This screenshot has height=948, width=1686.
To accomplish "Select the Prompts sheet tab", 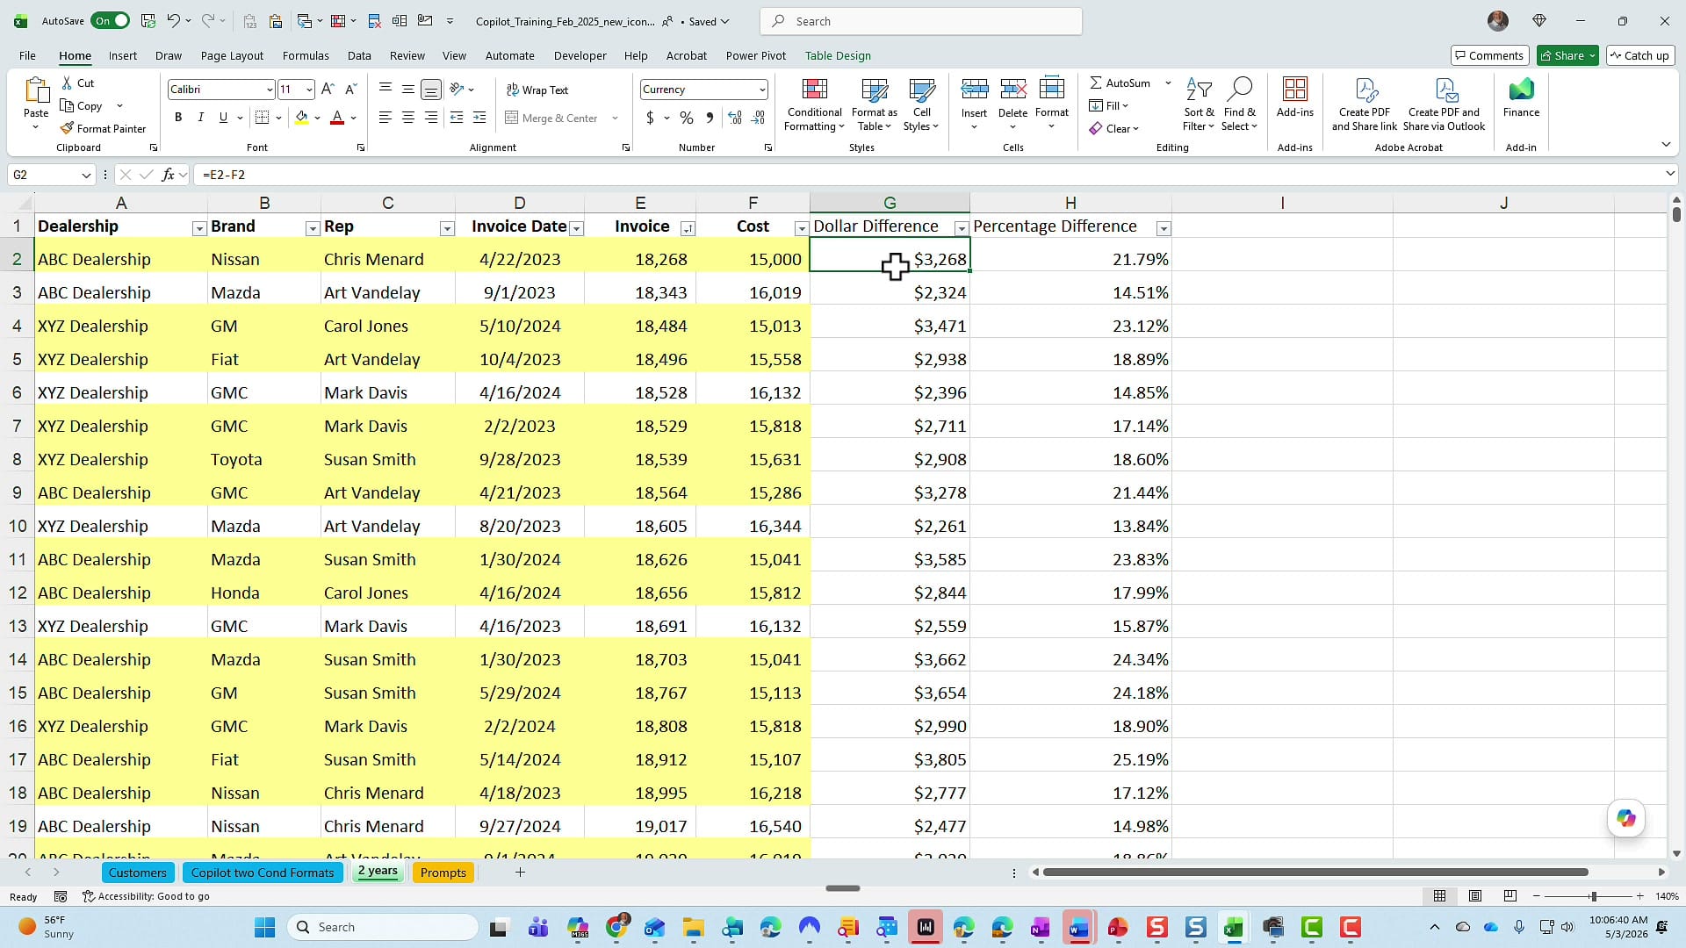I will tap(443, 873).
